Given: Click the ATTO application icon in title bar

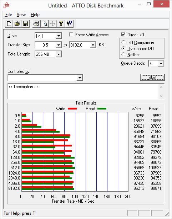Looking at the screenshot, I should 6,5.
